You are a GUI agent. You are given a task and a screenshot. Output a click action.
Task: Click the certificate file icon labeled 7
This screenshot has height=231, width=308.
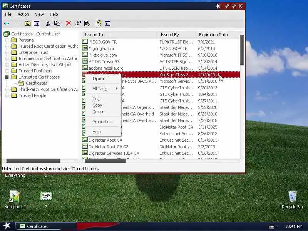(46, 196)
